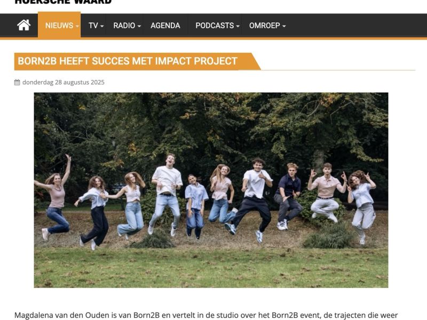427x320 pixels.
Task: Click the Hoeksche Waard site logo
Action: tap(63, 2)
